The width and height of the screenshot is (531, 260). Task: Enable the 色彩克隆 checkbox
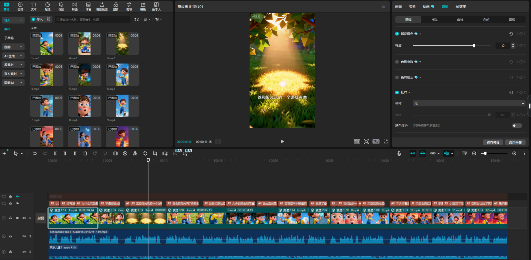[x=397, y=62]
